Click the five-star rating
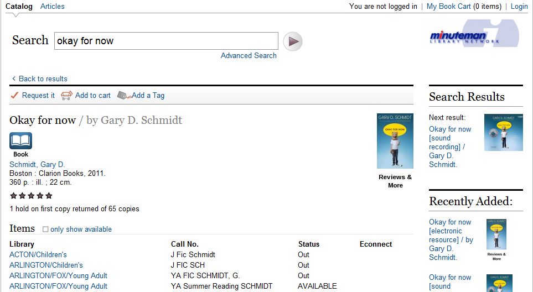The image size is (533, 292). tap(32, 196)
